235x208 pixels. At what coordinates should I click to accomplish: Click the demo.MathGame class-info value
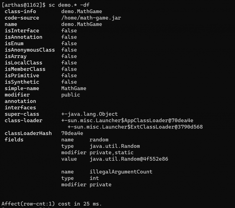pos(82,11)
